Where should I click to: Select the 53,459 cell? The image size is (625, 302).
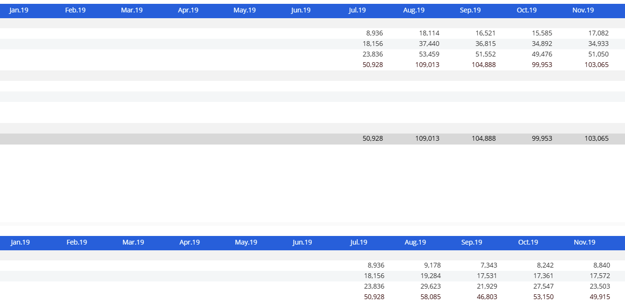tap(429, 54)
